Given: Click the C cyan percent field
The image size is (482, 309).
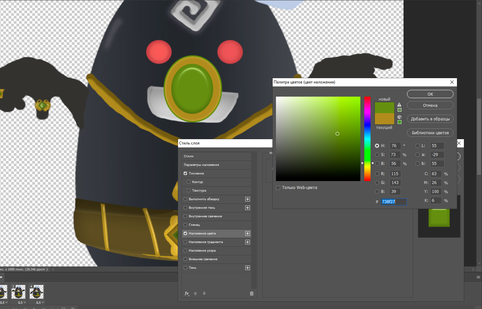Looking at the screenshot, I should 436,174.
